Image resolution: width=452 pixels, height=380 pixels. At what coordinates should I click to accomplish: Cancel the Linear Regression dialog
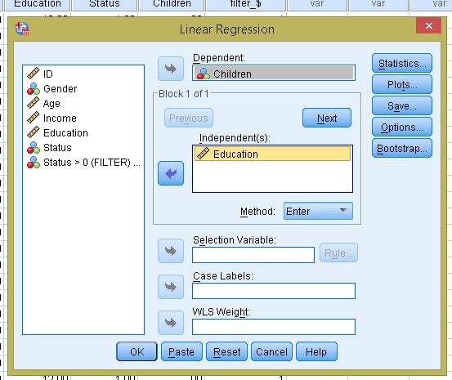coord(271,351)
